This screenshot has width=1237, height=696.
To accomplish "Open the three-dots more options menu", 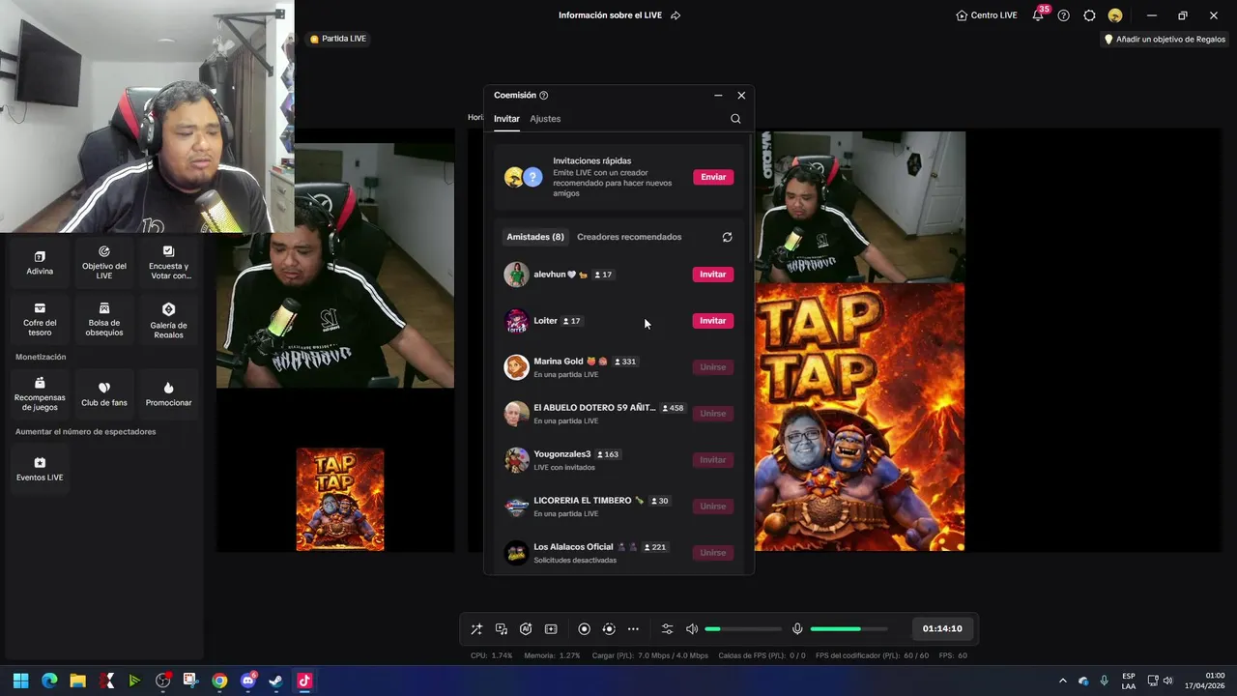I will tap(633, 629).
